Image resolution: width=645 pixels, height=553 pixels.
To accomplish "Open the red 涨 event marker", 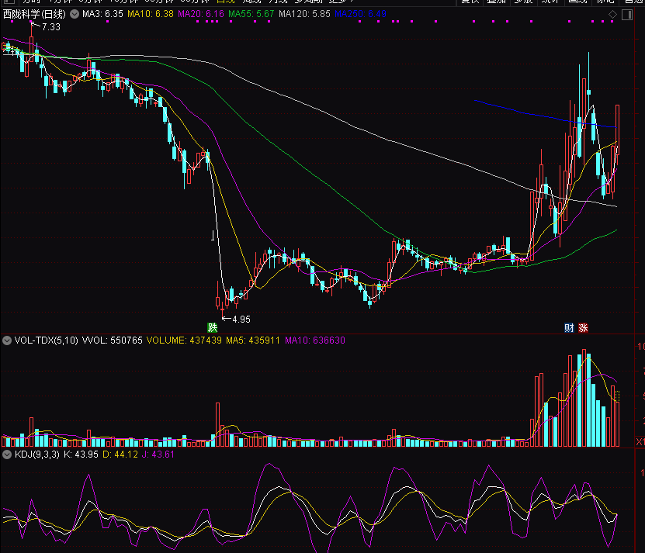I will tap(582, 327).
